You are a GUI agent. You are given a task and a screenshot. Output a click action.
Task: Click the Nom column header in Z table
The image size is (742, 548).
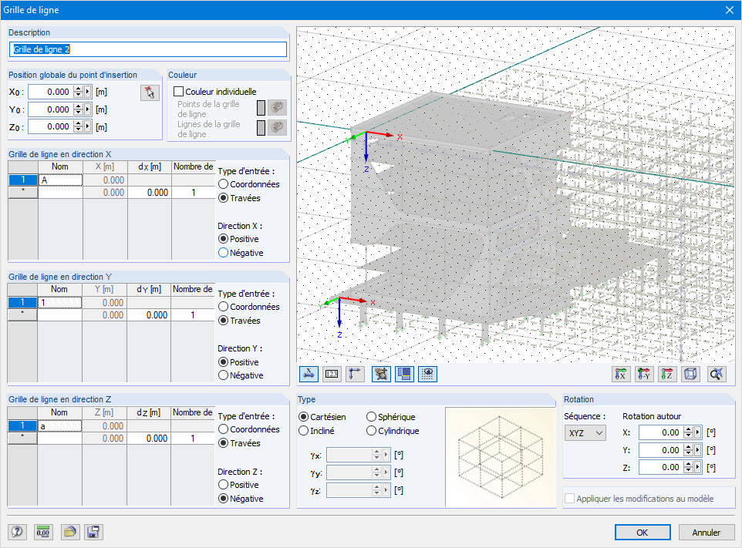(59, 413)
